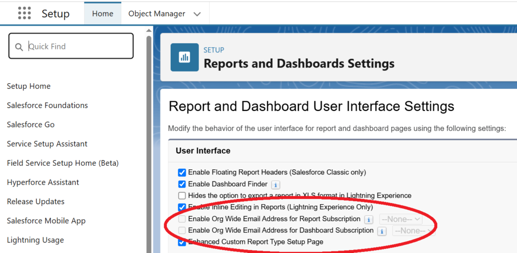This screenshot has height=253, width=517.
Task: Open info icon next to Enable Dashboard Finder
Action: coord(276,184)
